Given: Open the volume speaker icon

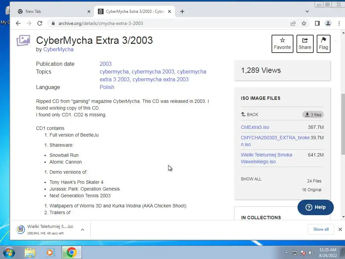Looking at the screenshot, I should (x=311, y=253).
